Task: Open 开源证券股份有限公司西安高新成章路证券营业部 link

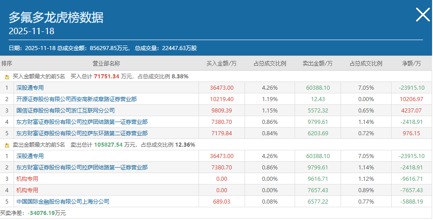Action: (76, 99)
